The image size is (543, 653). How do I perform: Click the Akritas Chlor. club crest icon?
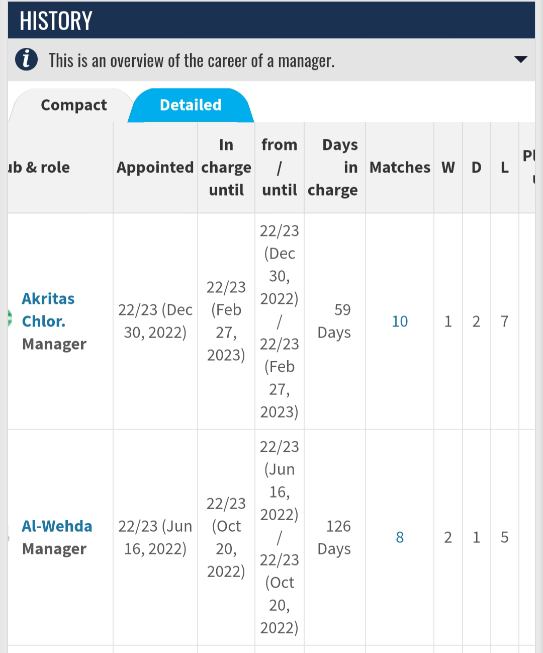pyautogui.click(x=10, y=318)
